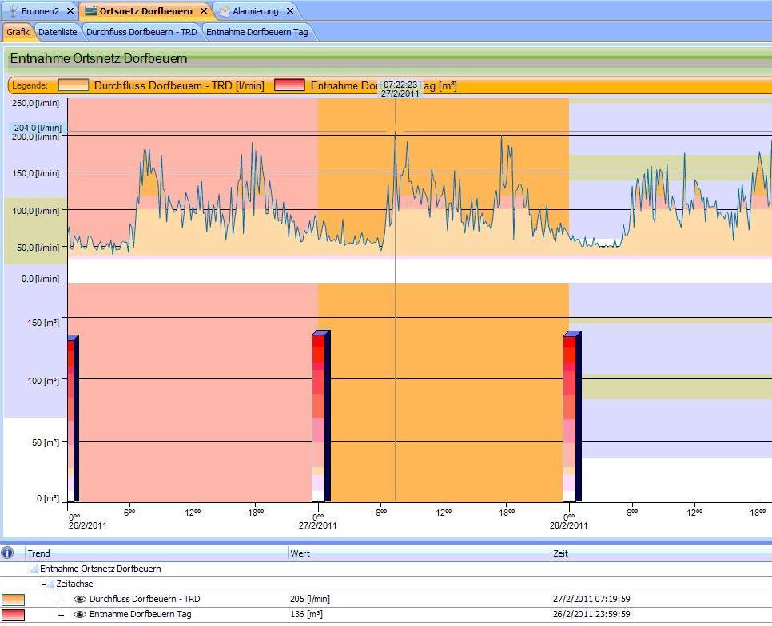Screen dimensions: 772x626
Task: Click the Brunnen2 tab fountain icon
Action: [x=13, y=11]
